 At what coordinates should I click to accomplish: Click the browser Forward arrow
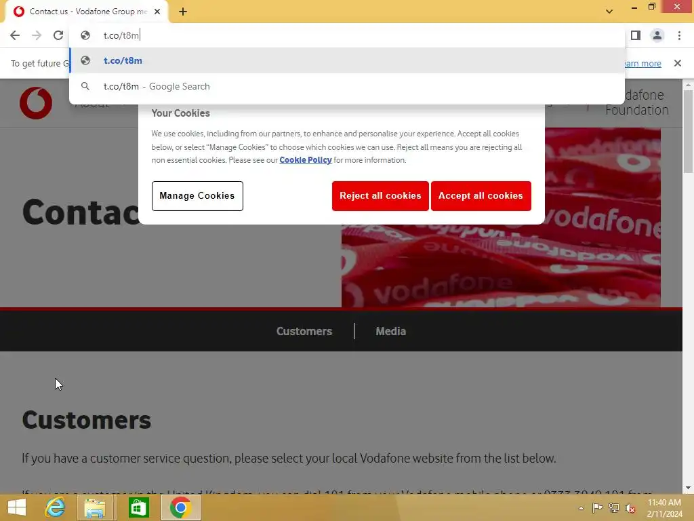click(x=37, y=35)
